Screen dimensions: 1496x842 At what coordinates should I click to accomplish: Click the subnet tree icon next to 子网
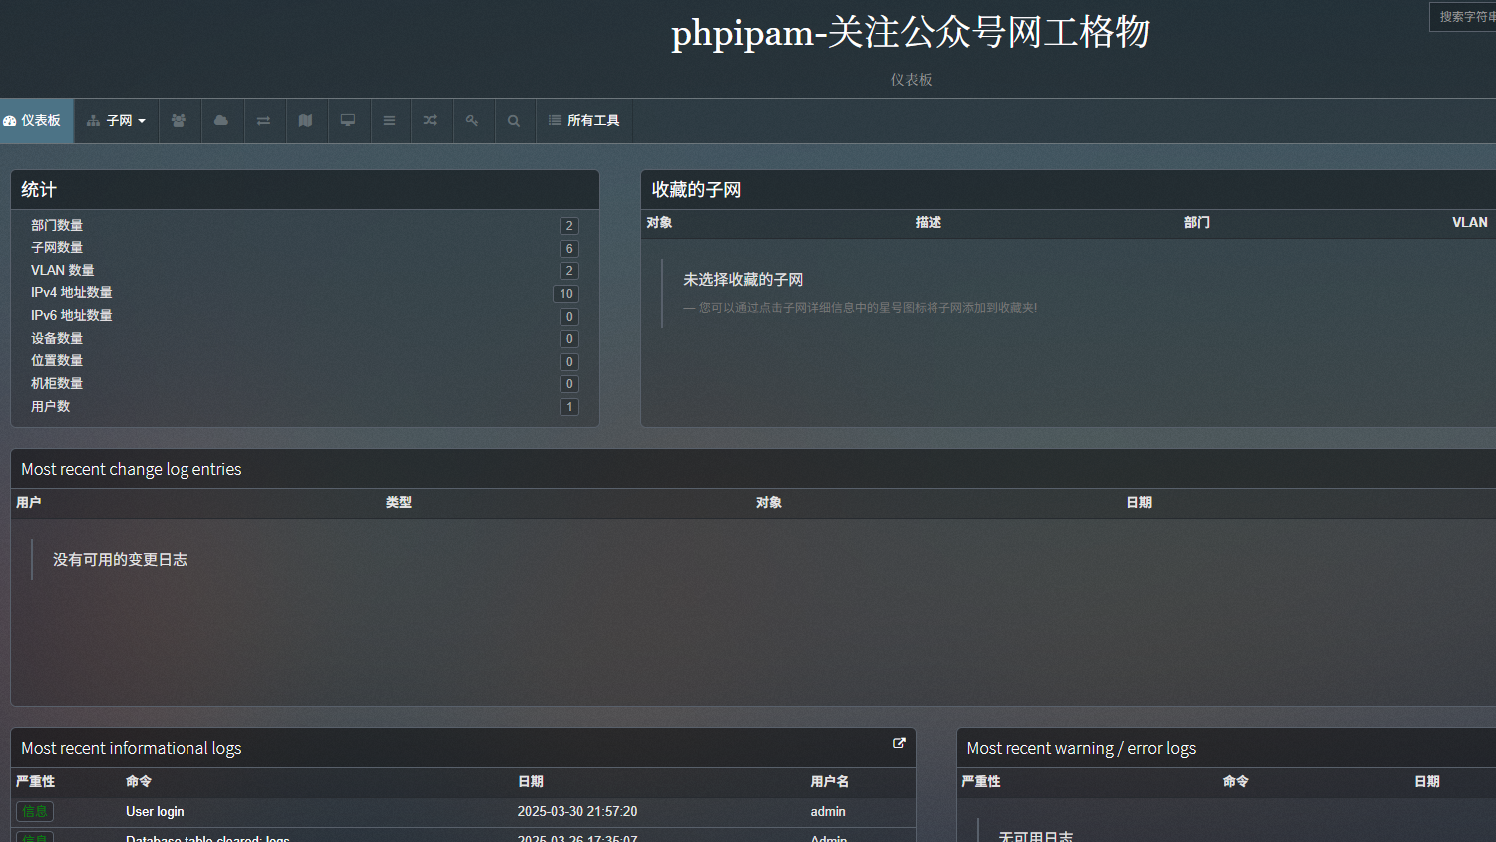click(x=92, y=120)
